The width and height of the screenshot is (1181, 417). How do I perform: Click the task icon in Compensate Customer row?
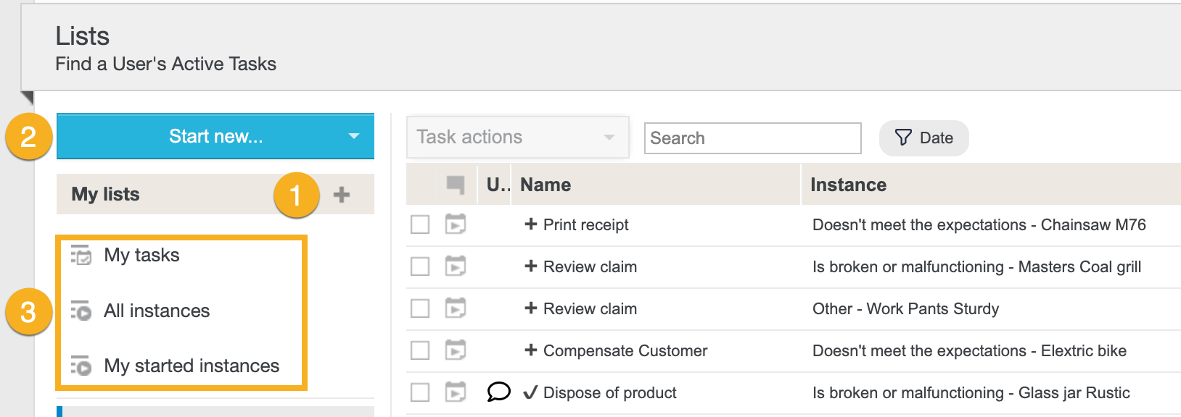coord(455,350)
